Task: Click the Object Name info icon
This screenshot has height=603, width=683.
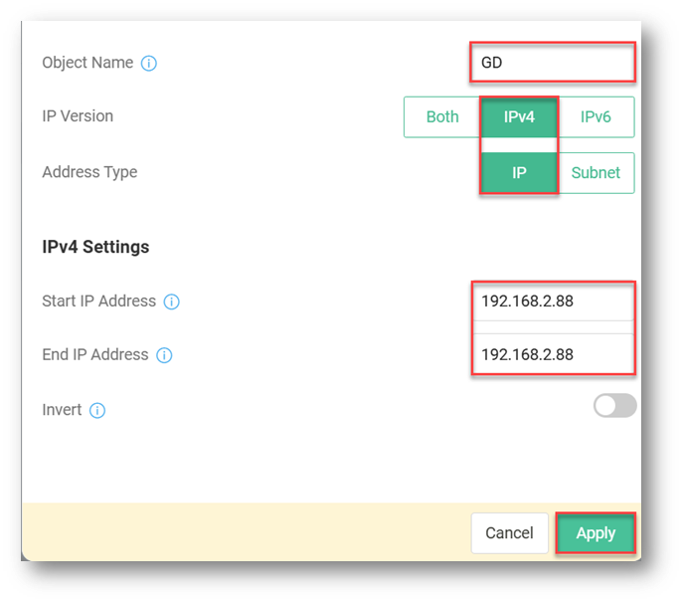Action: [x=149, y=64]
